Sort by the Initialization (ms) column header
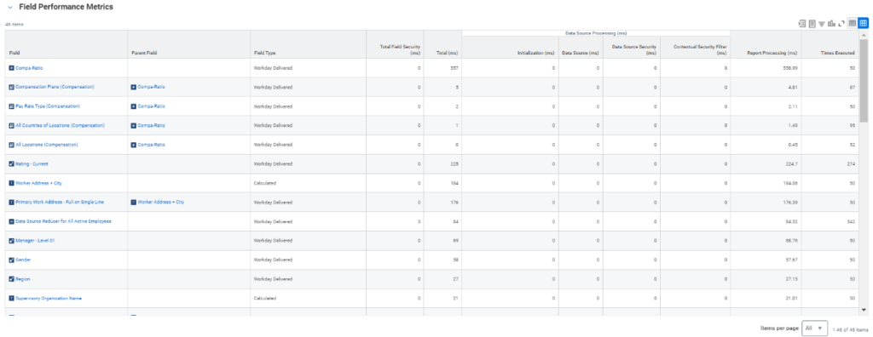 pyautogui.click(x=536, y=54)
